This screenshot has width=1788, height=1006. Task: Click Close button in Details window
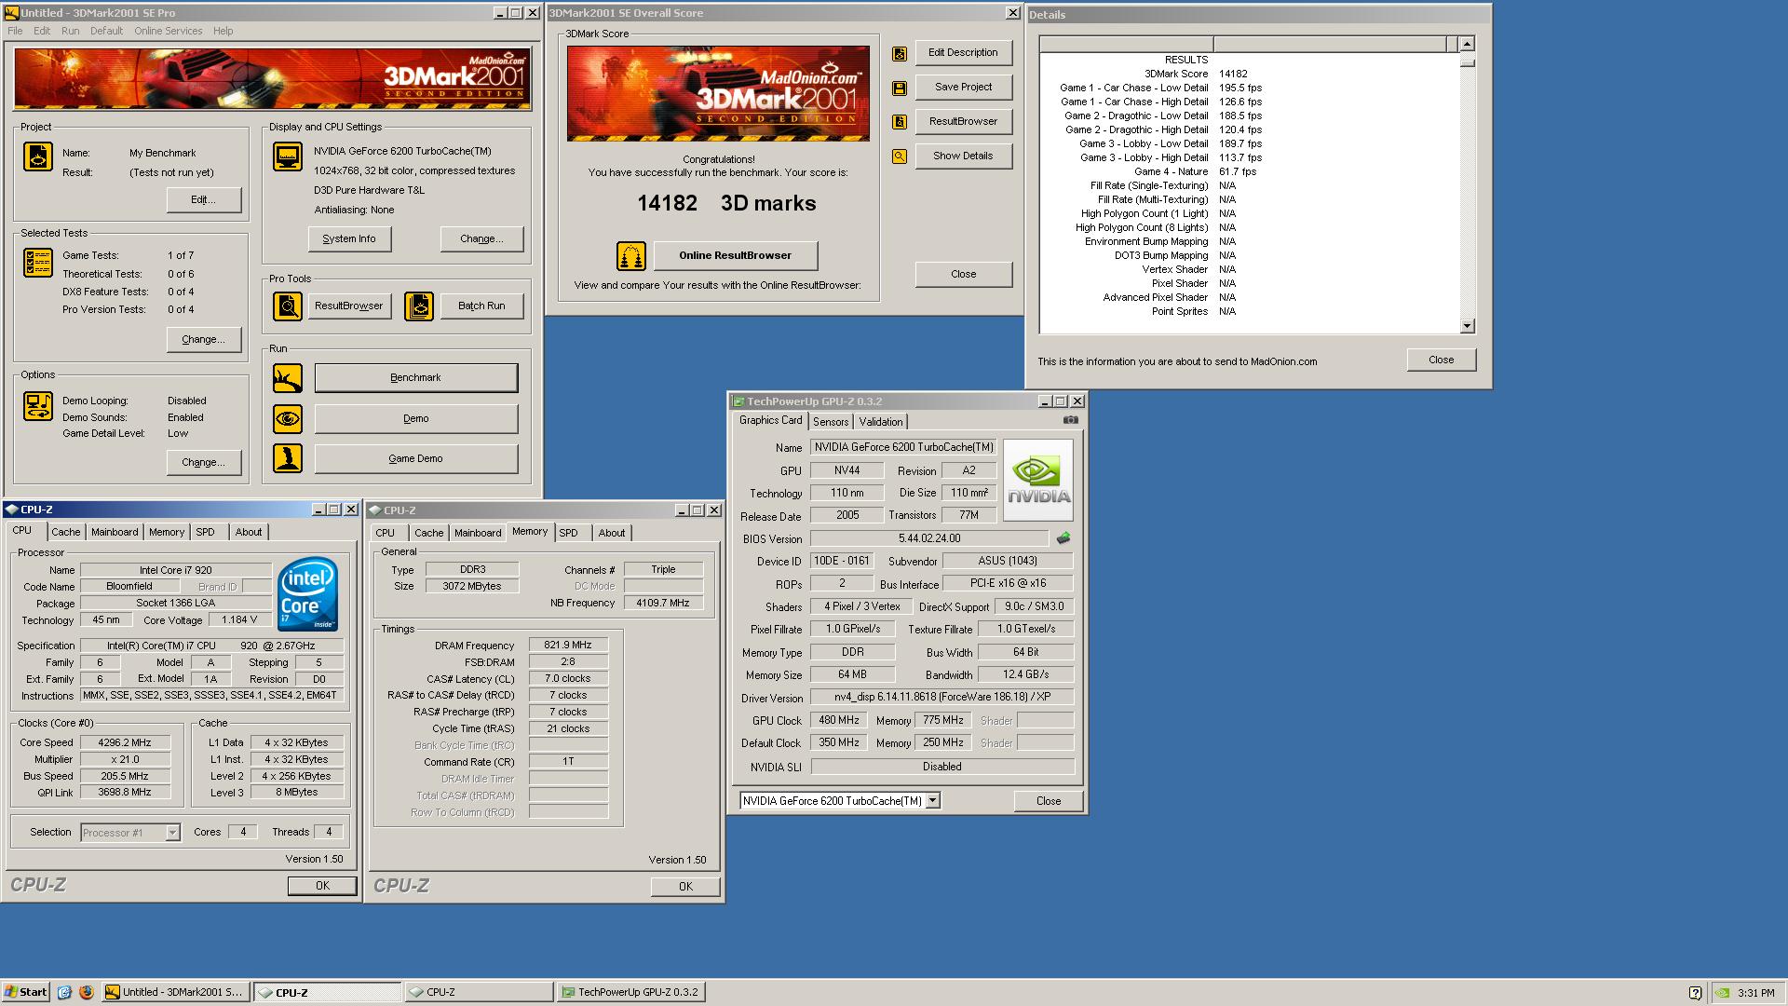pyautogui.click(x=1441, y=360)
